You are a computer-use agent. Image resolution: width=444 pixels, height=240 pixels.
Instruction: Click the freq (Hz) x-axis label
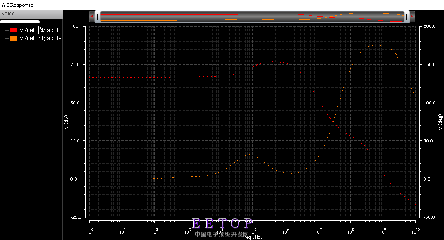click(252, 237)
